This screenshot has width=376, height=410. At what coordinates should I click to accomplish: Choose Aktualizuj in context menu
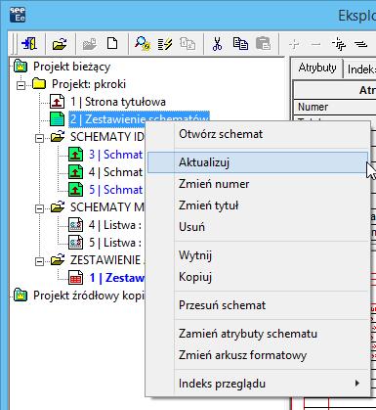(258, 162)
